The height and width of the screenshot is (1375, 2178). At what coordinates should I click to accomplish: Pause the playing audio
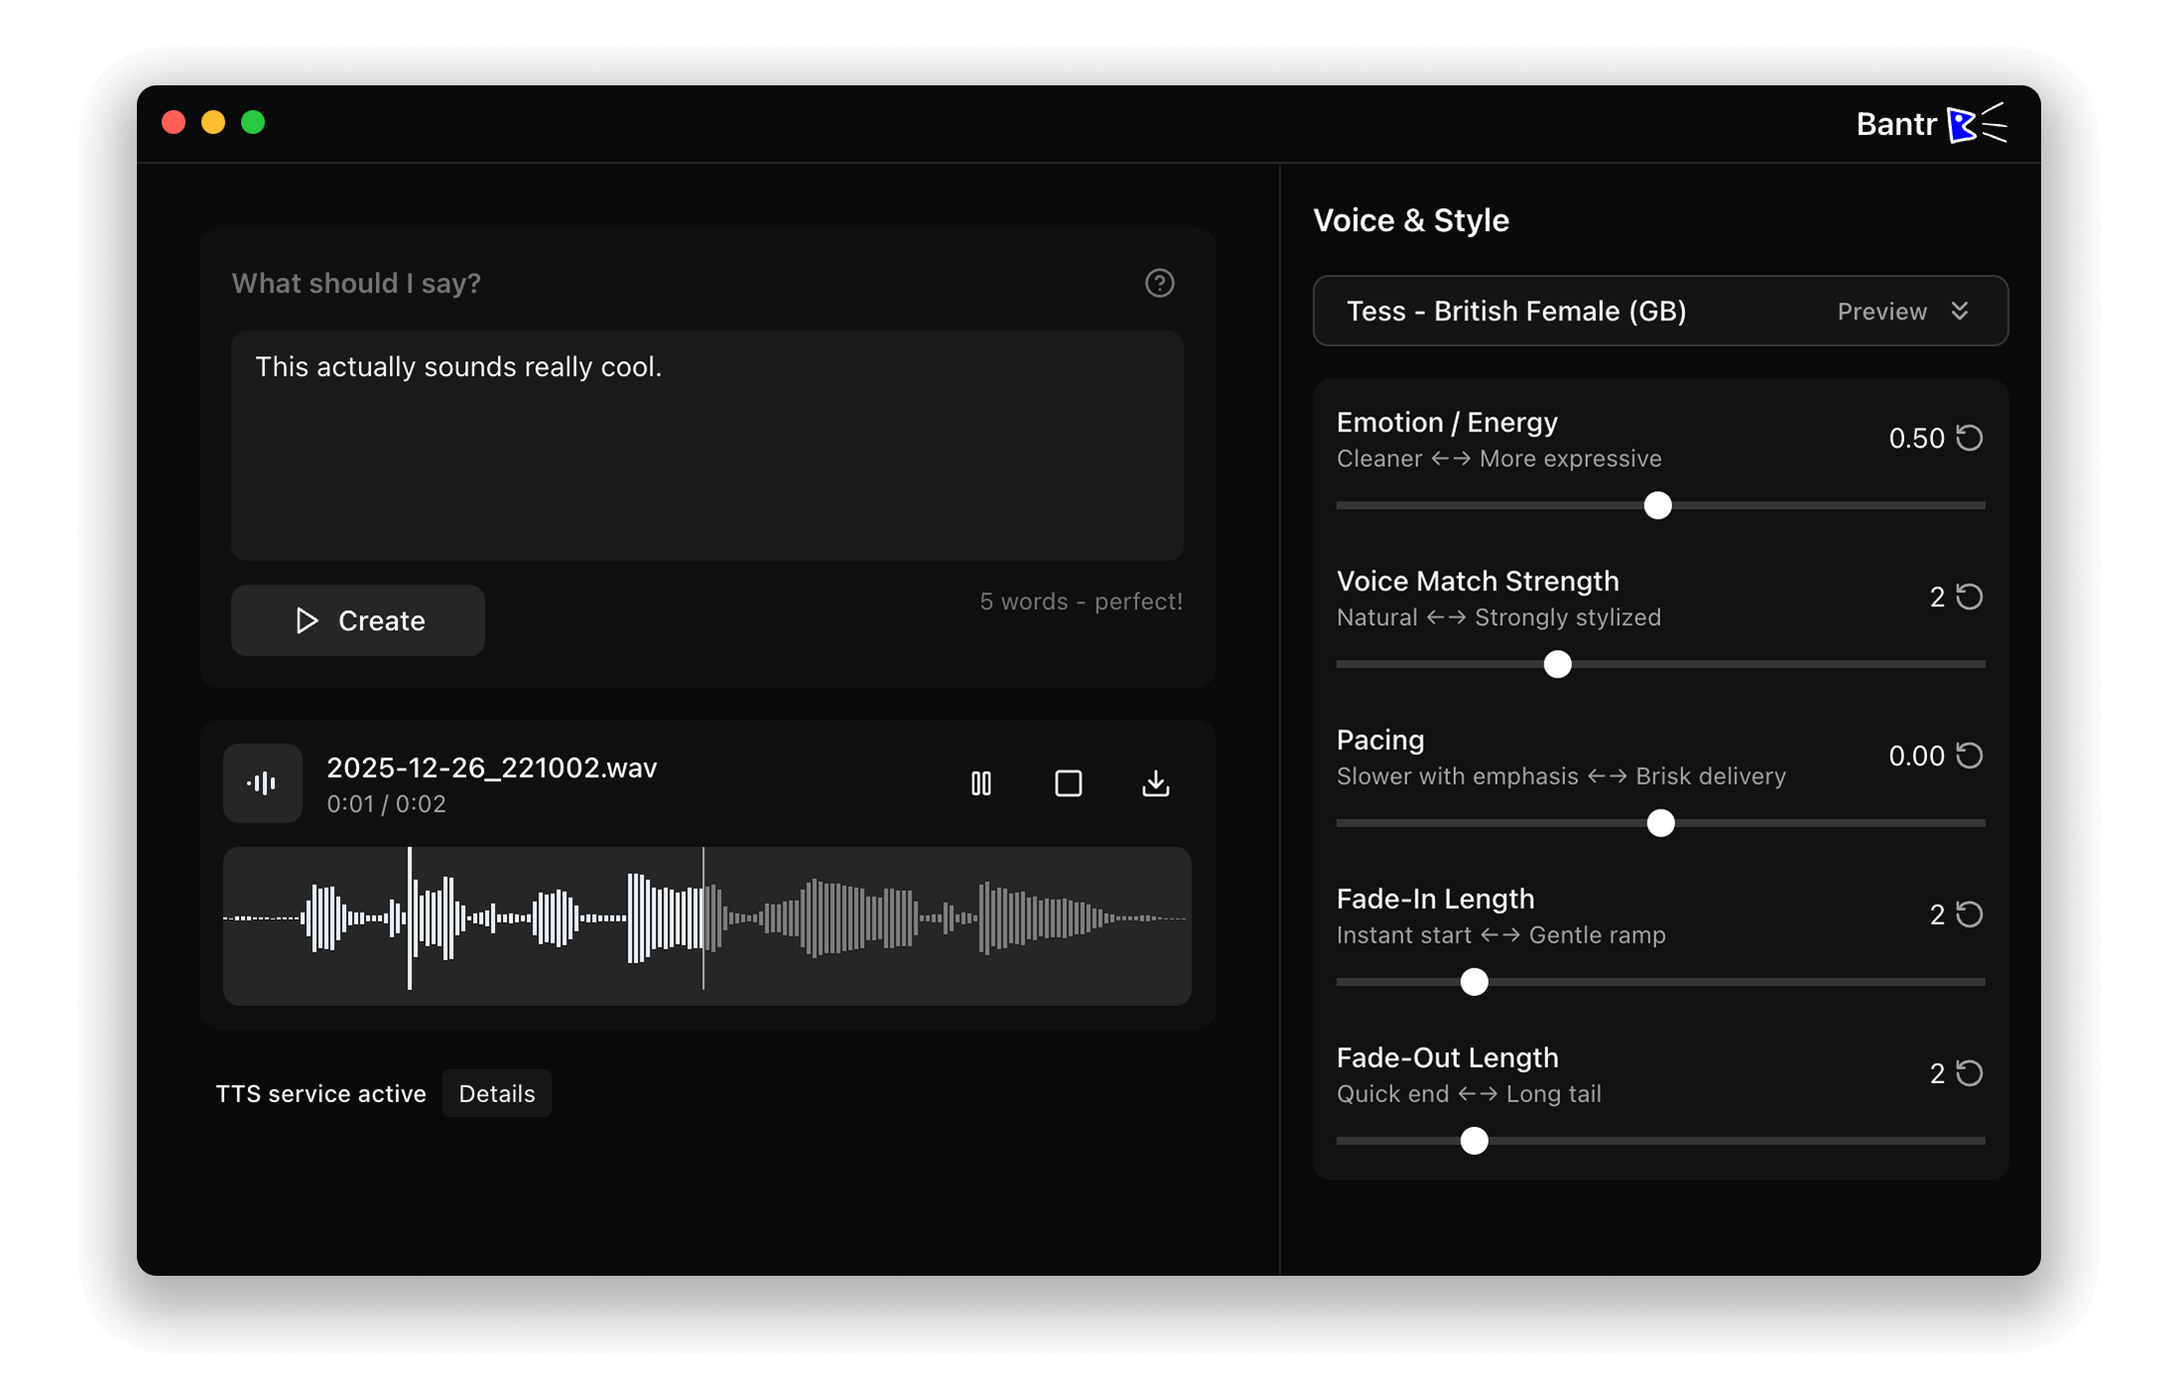[x=980, y=783]
